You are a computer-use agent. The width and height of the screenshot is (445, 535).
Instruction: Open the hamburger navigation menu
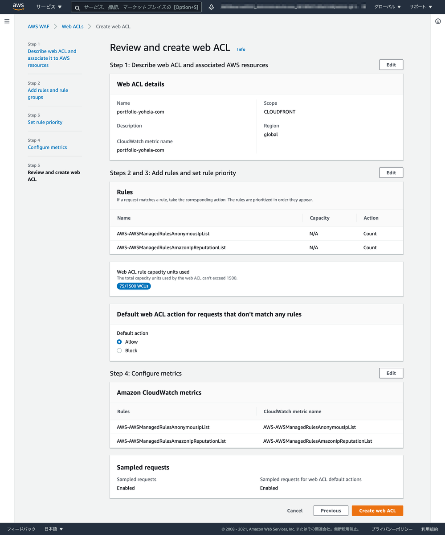7,21
